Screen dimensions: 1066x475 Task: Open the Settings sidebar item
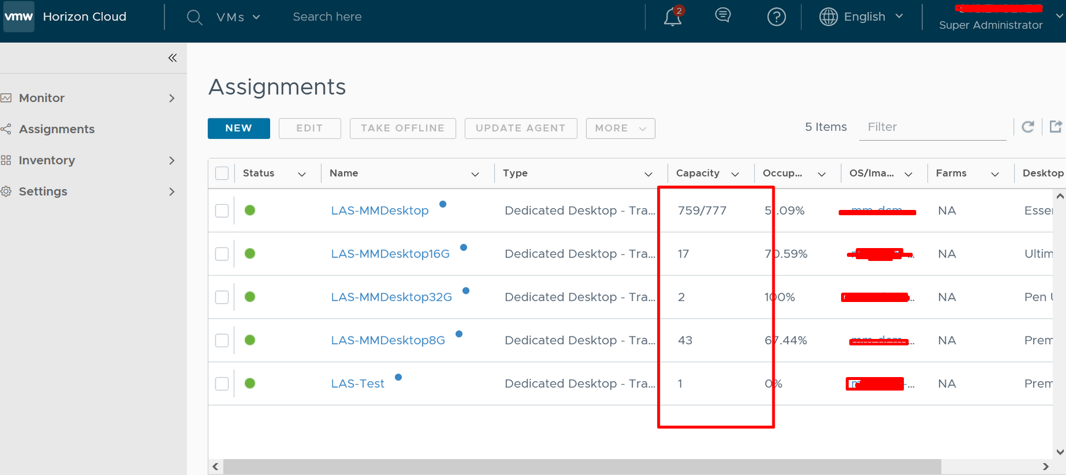pyautogui.click(x=43, y=191)
